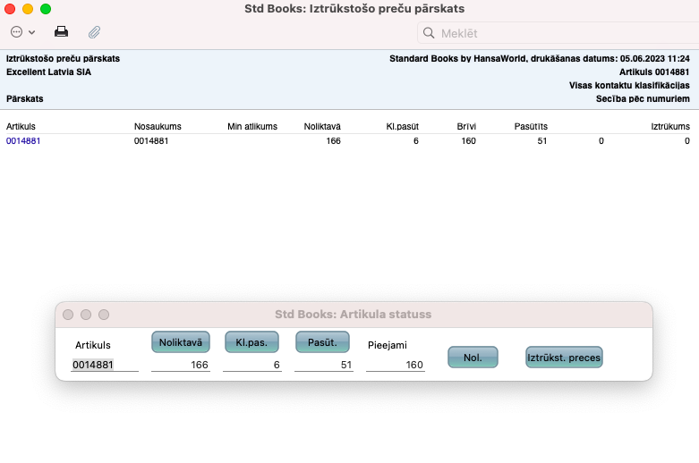Click the Artikula statuss window title bar
The image size is (699, 463).
point(353,315)
